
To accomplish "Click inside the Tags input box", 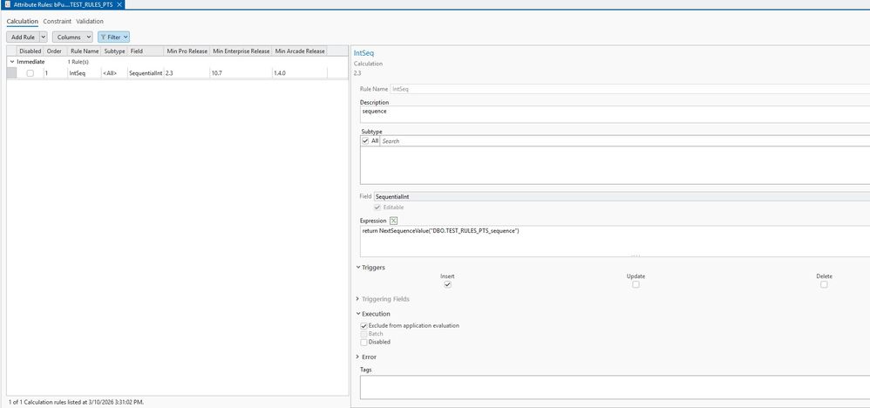I will [x=615, y=387].
